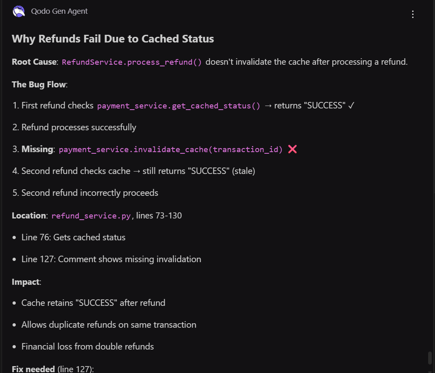Click the arrow symbol in step one
The width and height of the screenshot is (435, 373).
(x=268, y=105)
